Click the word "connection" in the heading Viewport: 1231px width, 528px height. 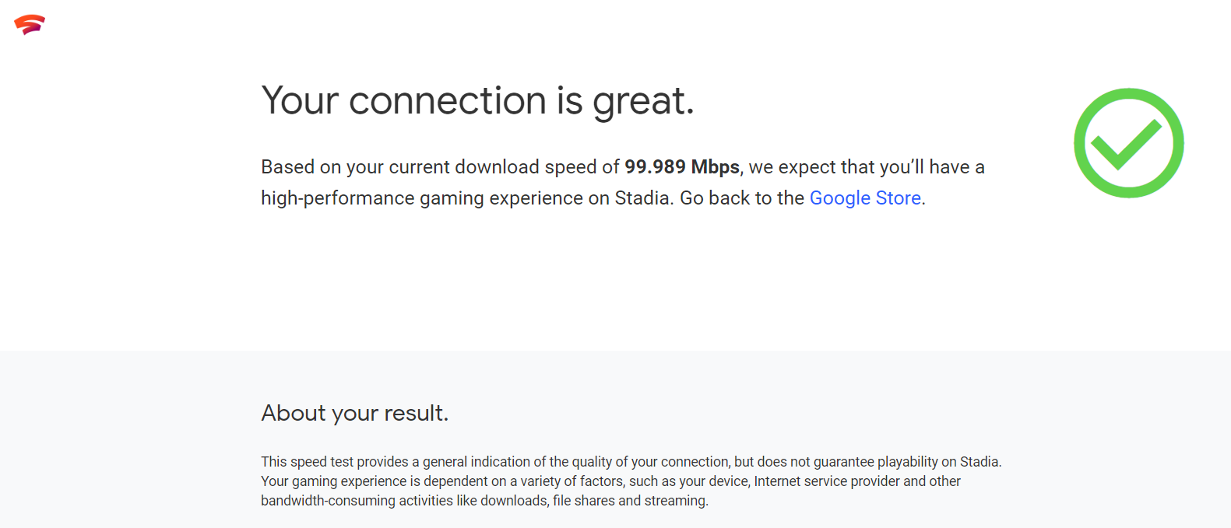[x=448, y=102]
